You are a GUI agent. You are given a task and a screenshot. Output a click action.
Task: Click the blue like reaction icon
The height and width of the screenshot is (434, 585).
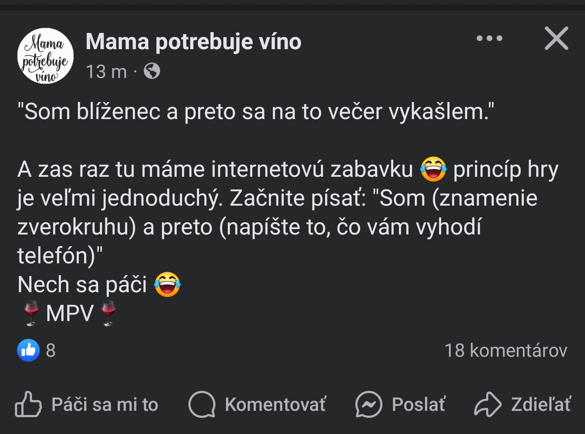(x=28, y=350)
